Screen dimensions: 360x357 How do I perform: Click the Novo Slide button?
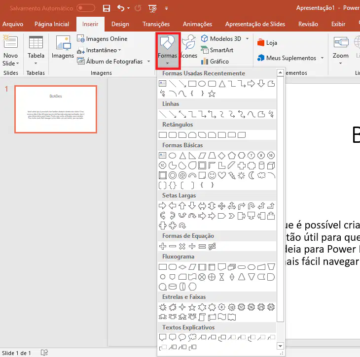point(10,50)
